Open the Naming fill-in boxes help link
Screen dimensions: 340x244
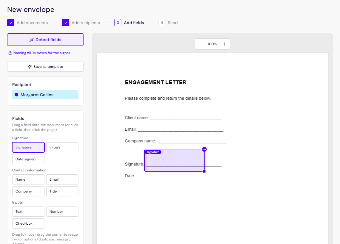pos(42,53)
